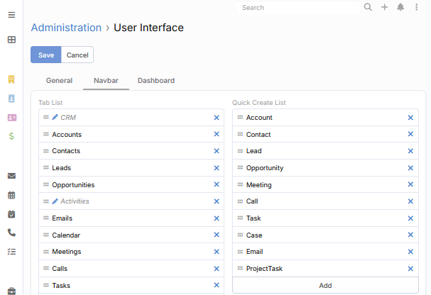Click Add under Quick Create List
Screen dimensions: 431x295
[325, 286]
